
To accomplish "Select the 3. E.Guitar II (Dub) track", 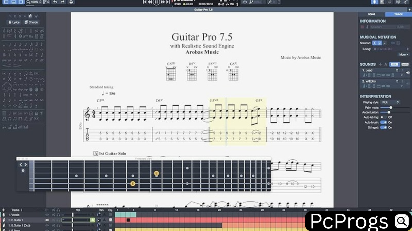I will pyautogui.click(x=19, y=225).
